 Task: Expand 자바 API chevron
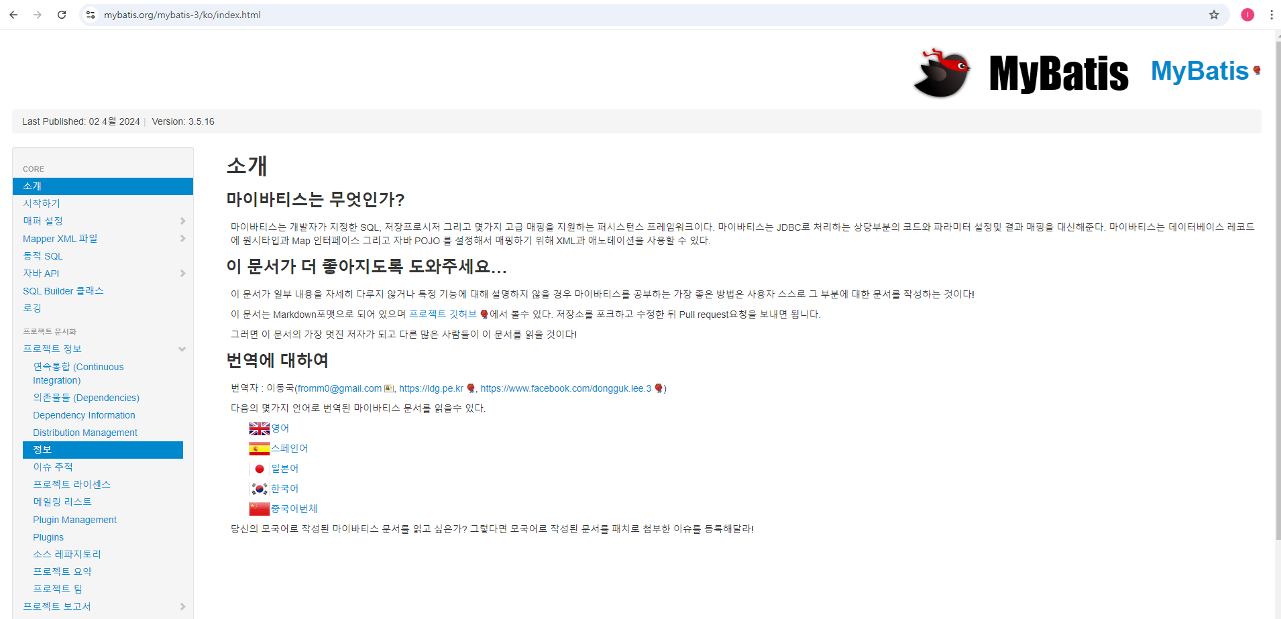point(182,273)
